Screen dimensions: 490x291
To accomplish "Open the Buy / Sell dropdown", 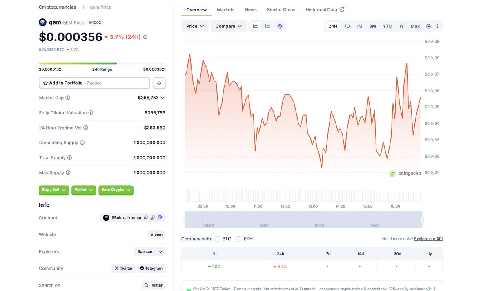I will point(54,190).
